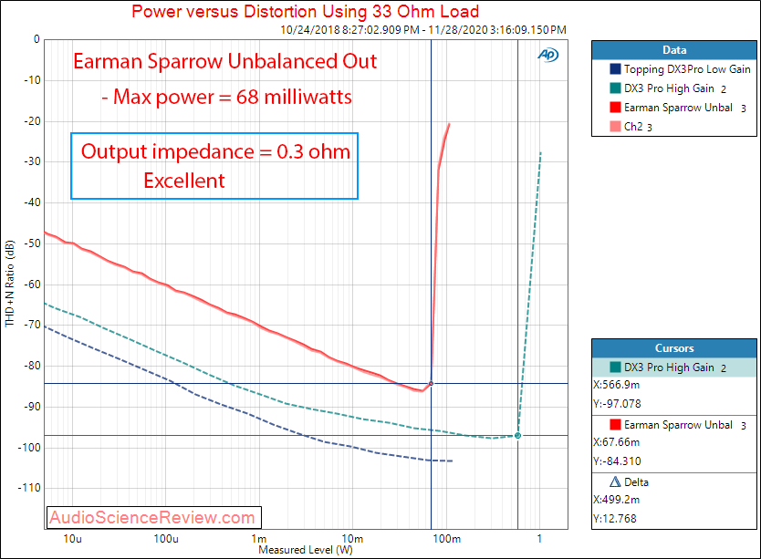Screen dimensions: 761x559
Task: Click the -50 tick label on Y axis
Action: (32, 243)
